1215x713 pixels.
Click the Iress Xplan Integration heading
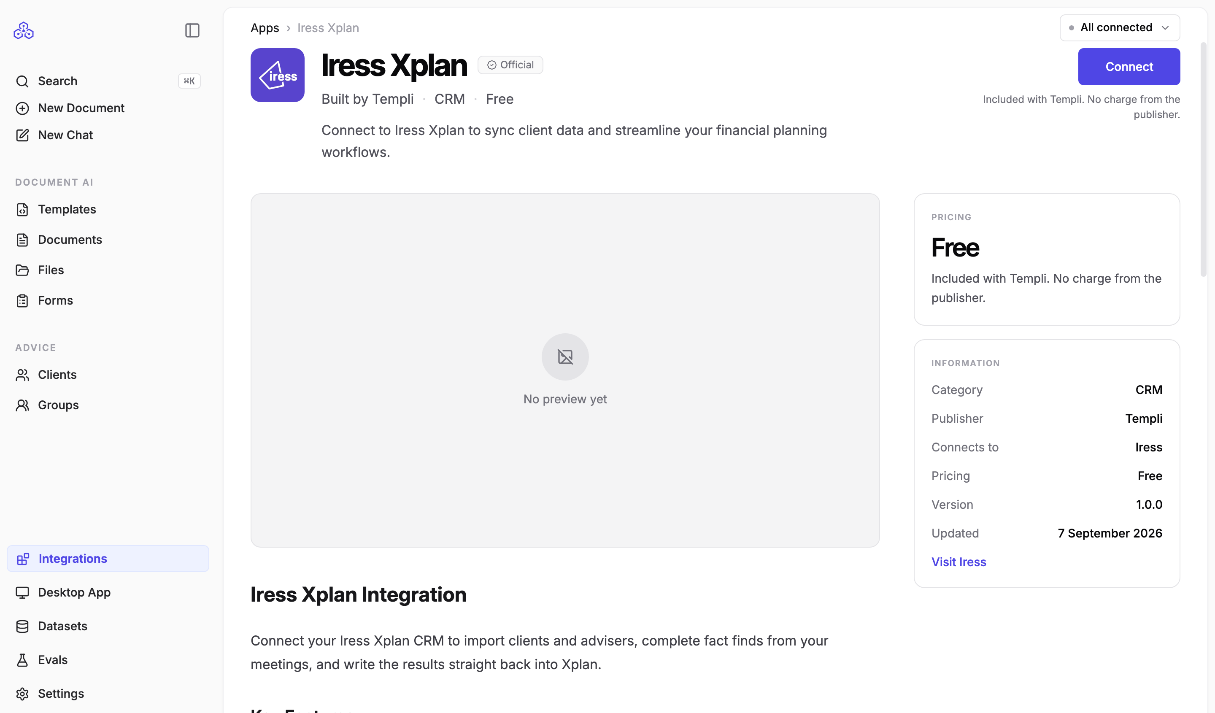coord(358,594)
